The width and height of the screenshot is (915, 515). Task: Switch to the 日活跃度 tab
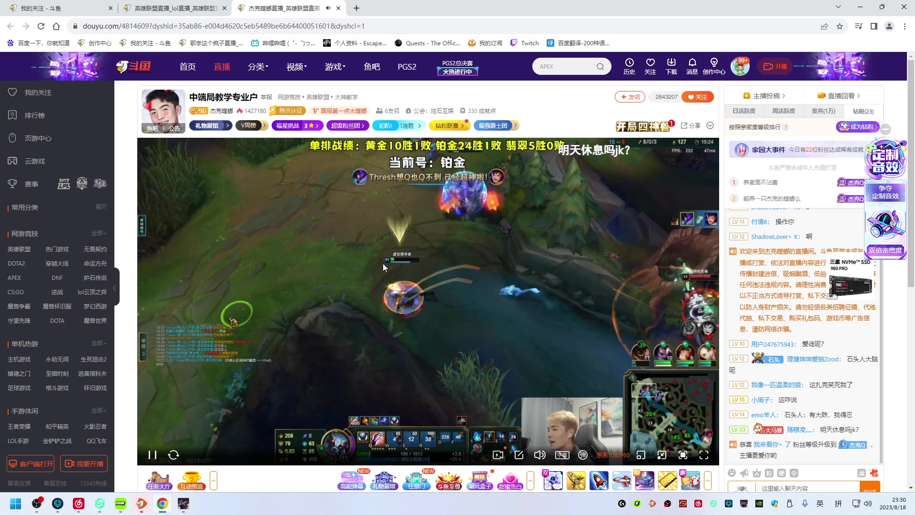[x=744, y=111]
